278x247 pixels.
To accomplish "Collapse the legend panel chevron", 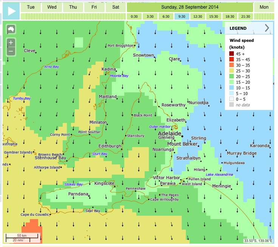I will 267,28.
